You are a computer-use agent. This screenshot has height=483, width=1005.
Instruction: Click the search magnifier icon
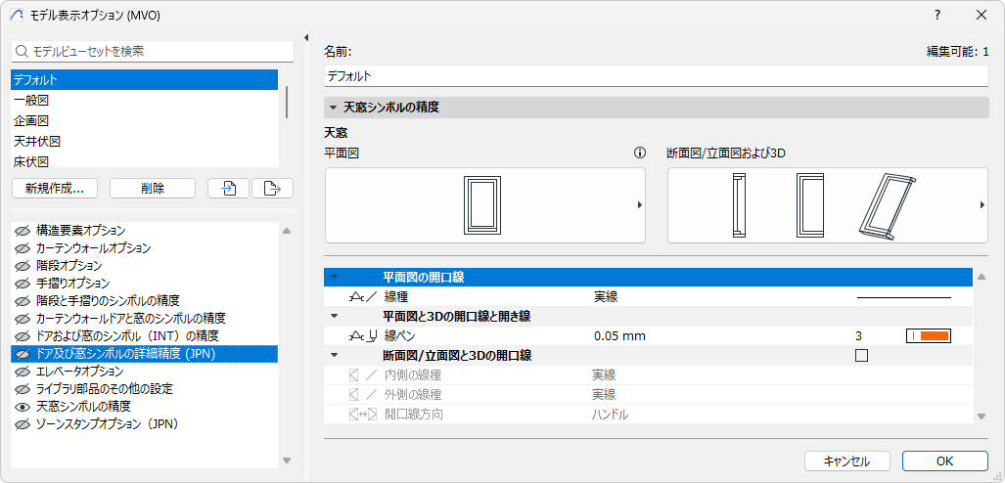click(22, 51)
